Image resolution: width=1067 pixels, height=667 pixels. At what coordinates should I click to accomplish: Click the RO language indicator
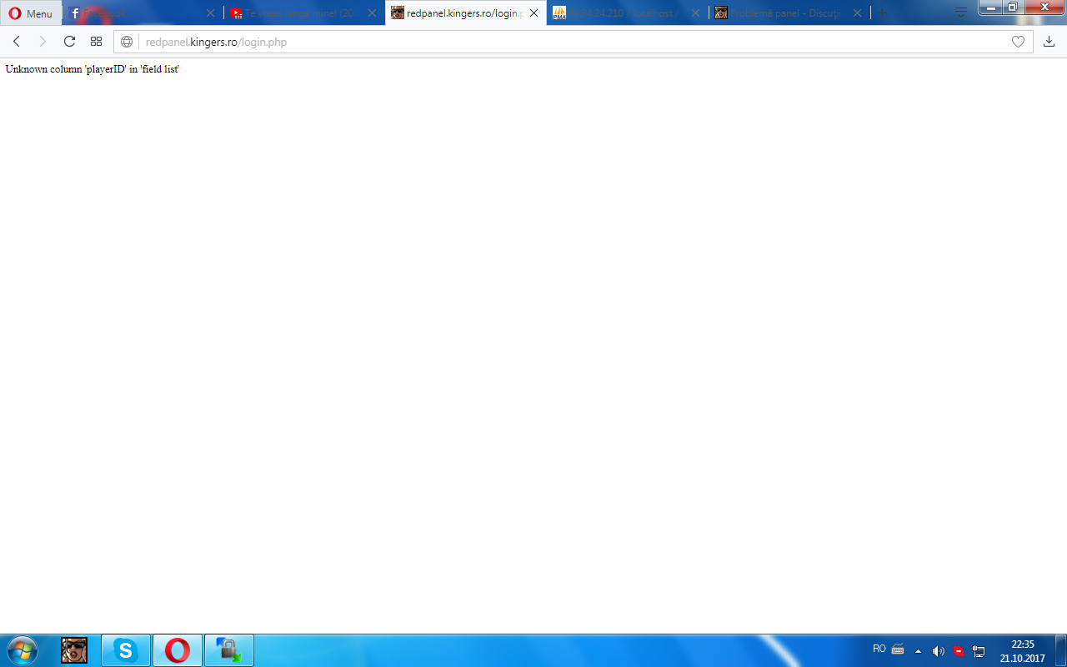point(879,649)
